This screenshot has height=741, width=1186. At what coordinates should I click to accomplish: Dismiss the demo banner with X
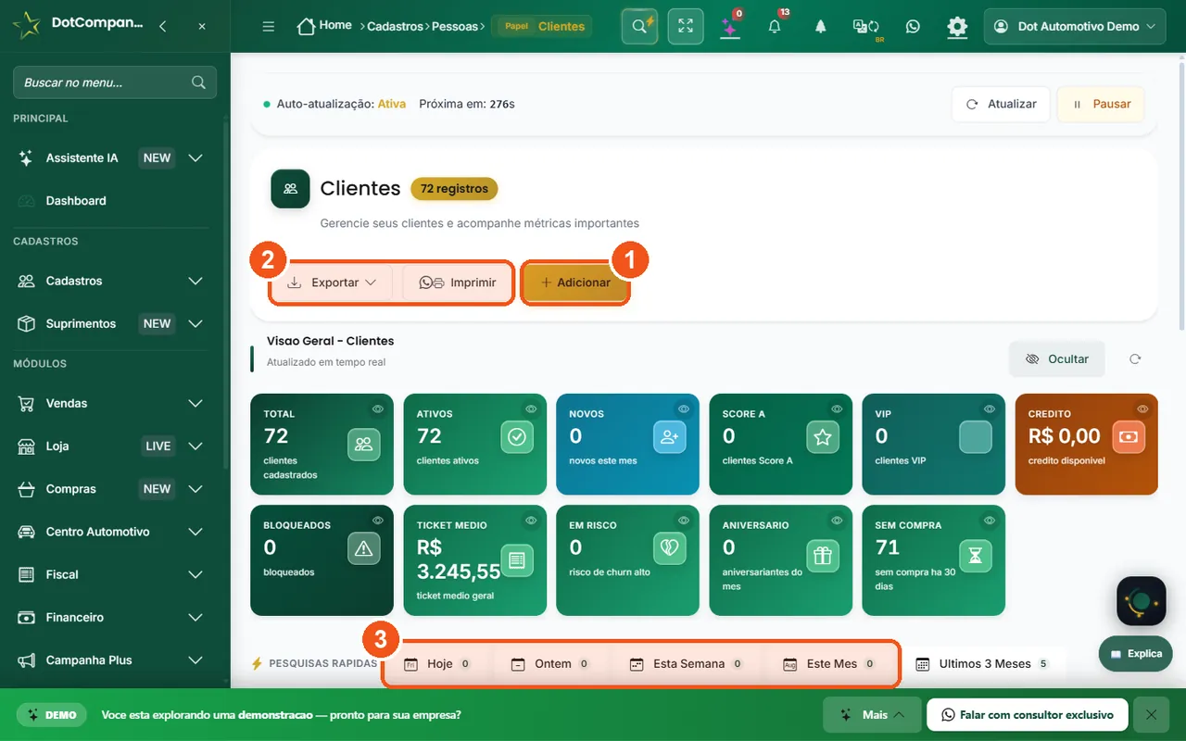[1151, 715]
